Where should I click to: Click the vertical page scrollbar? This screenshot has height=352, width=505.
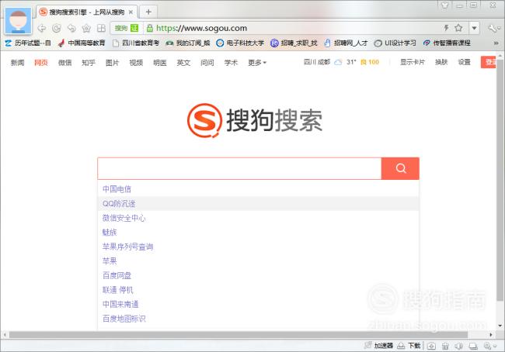click(500, 180)
